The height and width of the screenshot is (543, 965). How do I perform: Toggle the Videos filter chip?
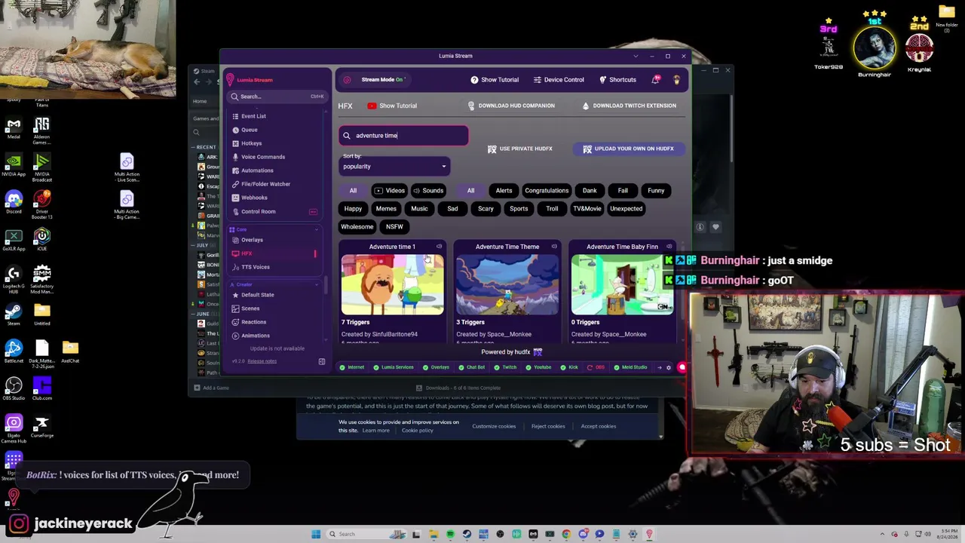(390, 191)
